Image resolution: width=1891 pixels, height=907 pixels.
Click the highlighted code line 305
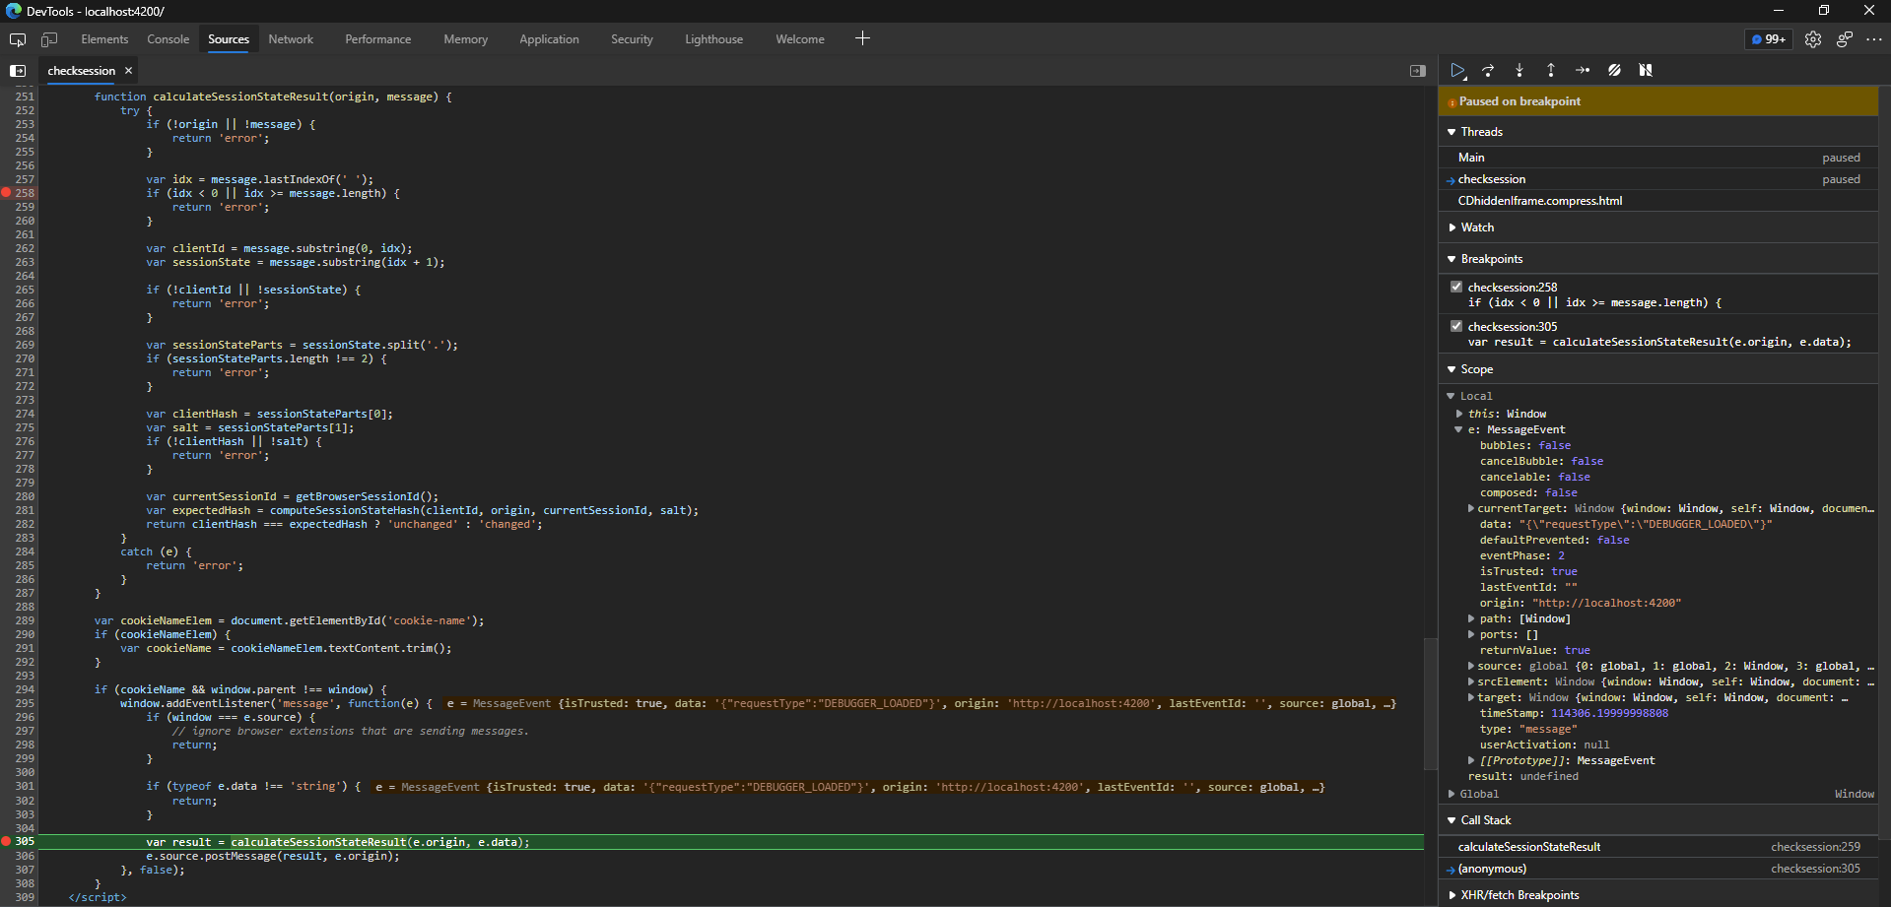pos(731,842)
